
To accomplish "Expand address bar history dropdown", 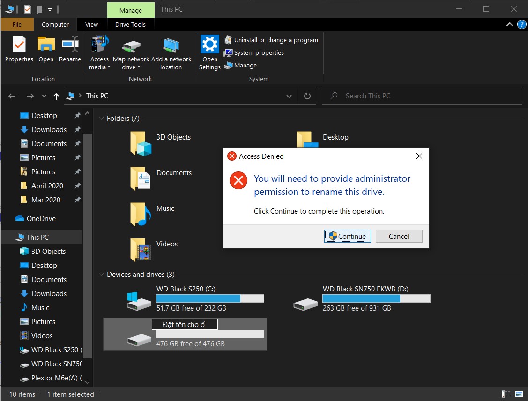I will tap(289, 96).
